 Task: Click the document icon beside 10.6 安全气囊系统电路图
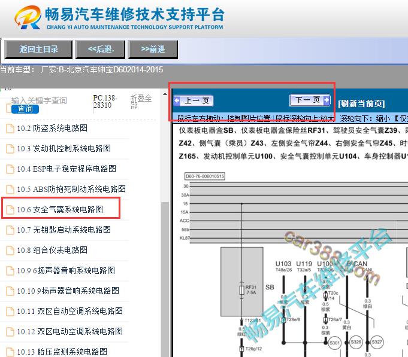click(x=10, y=209)
